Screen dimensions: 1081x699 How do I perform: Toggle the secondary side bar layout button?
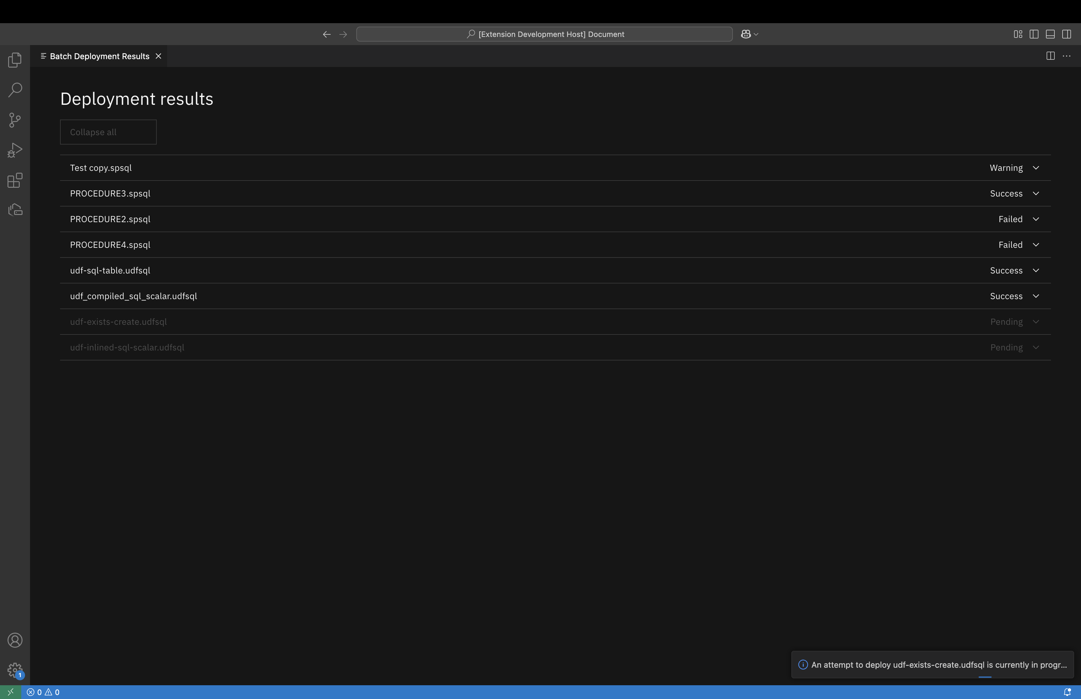(1067, 34)
